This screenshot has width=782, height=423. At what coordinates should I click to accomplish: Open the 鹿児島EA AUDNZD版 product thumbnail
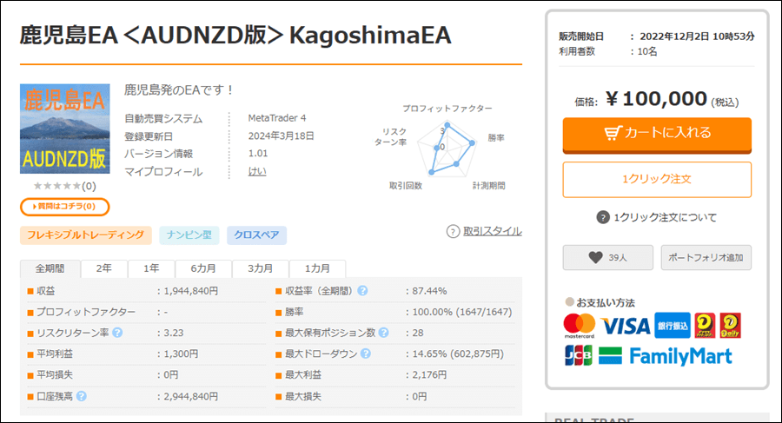[x=65, y=129]
